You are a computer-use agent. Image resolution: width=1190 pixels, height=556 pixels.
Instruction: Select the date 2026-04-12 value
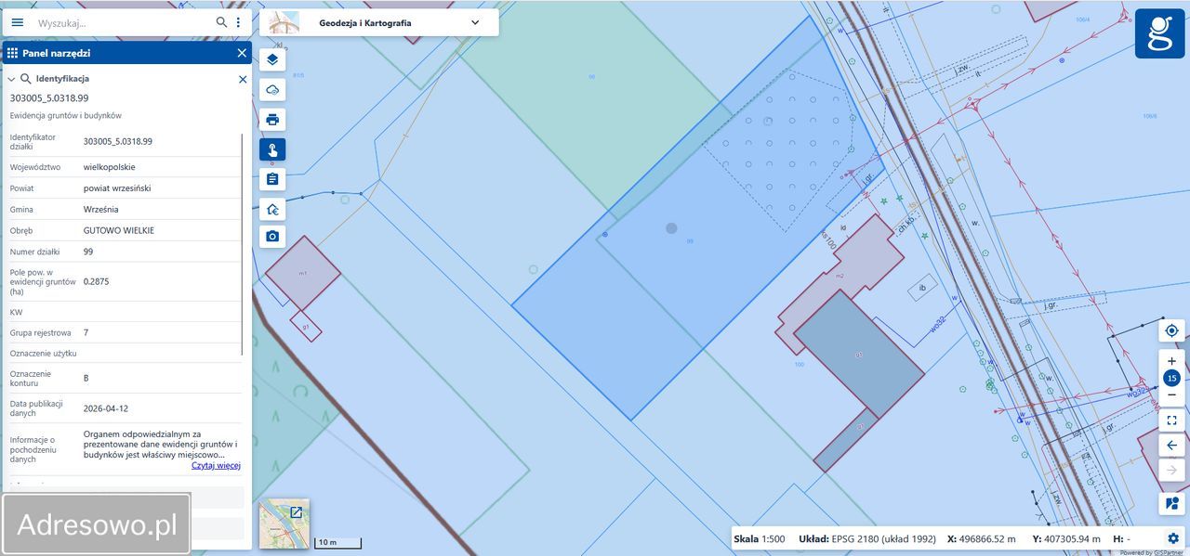(106, 408)
